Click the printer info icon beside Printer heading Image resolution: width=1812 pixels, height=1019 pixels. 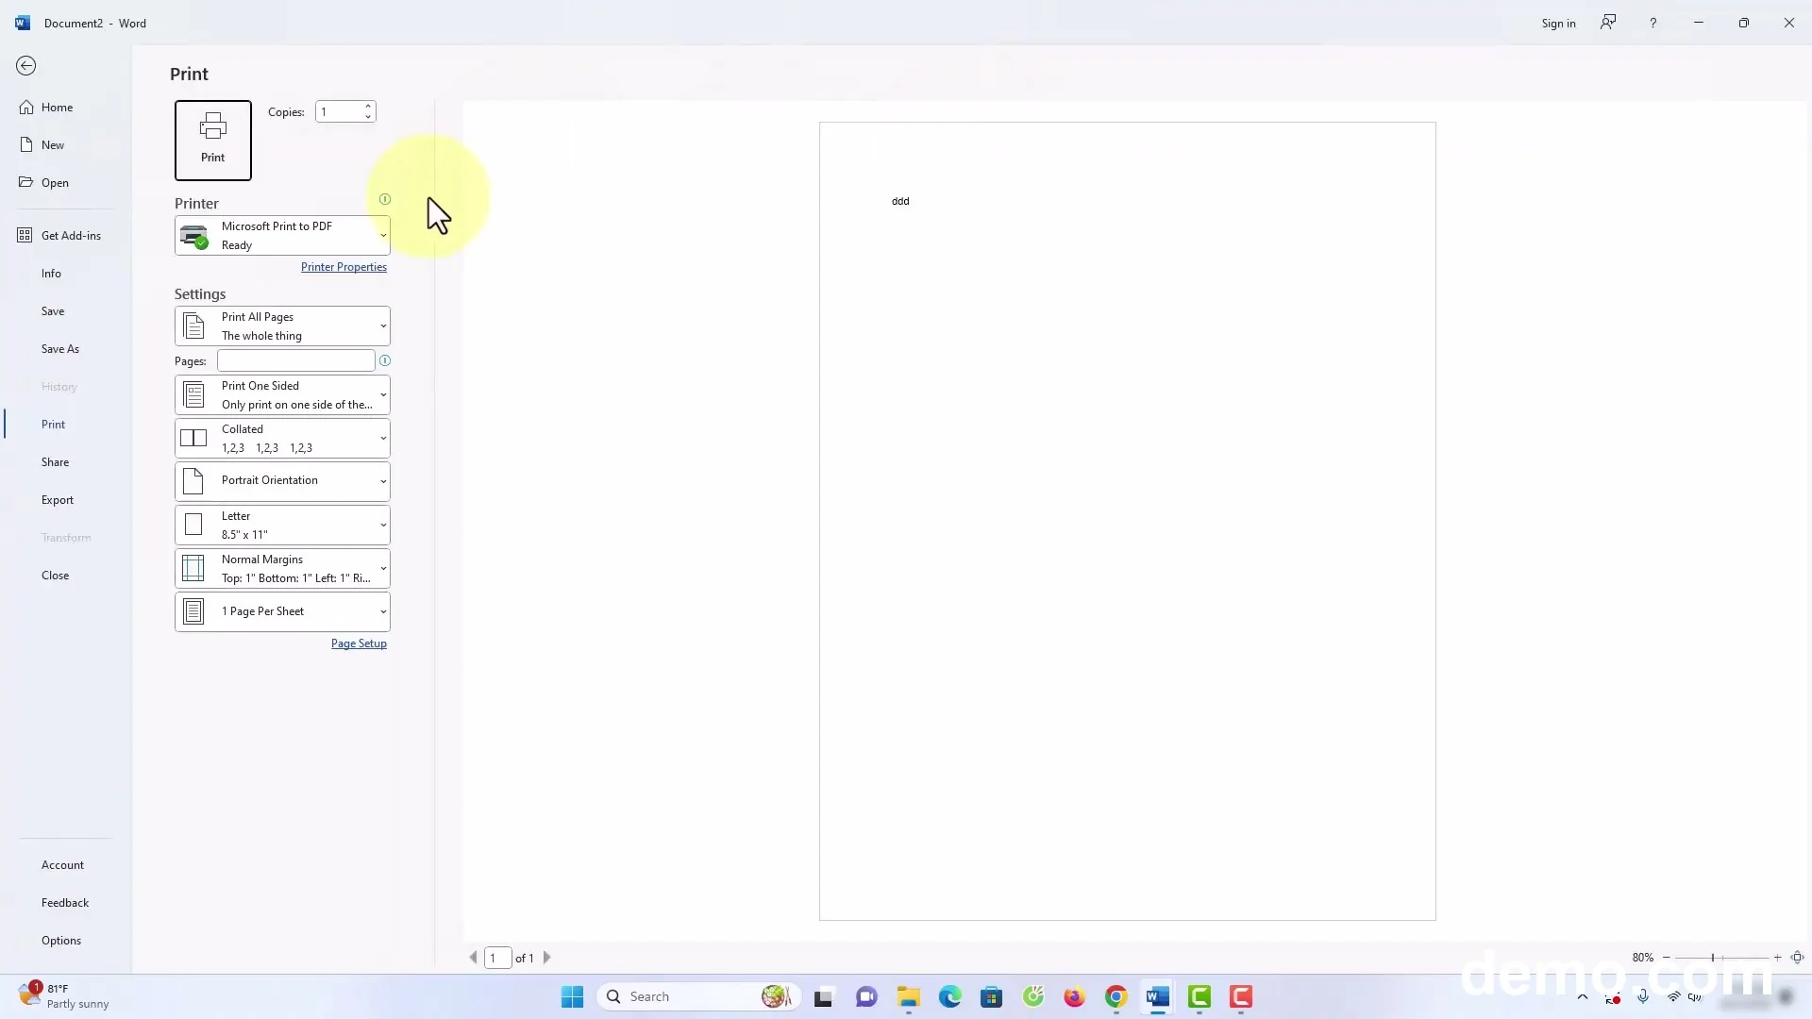tap(385, 199)
